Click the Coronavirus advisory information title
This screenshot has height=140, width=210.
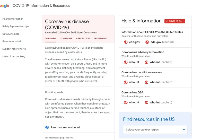tap(143, 52)
